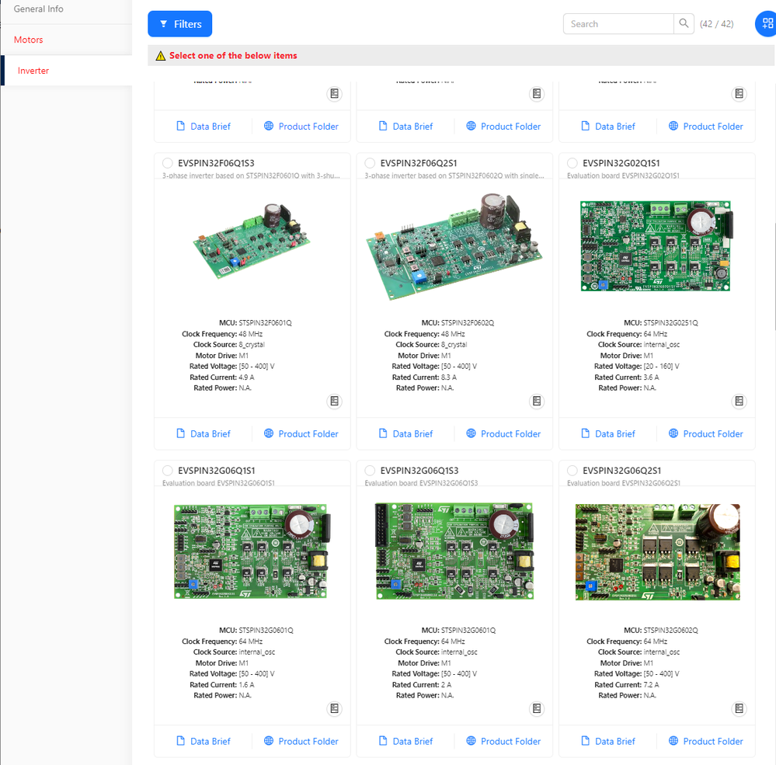Click the "Rated Current: 7.2 A" line
The width and height of the screenshot is (776, 765).
tap(627, 684)
